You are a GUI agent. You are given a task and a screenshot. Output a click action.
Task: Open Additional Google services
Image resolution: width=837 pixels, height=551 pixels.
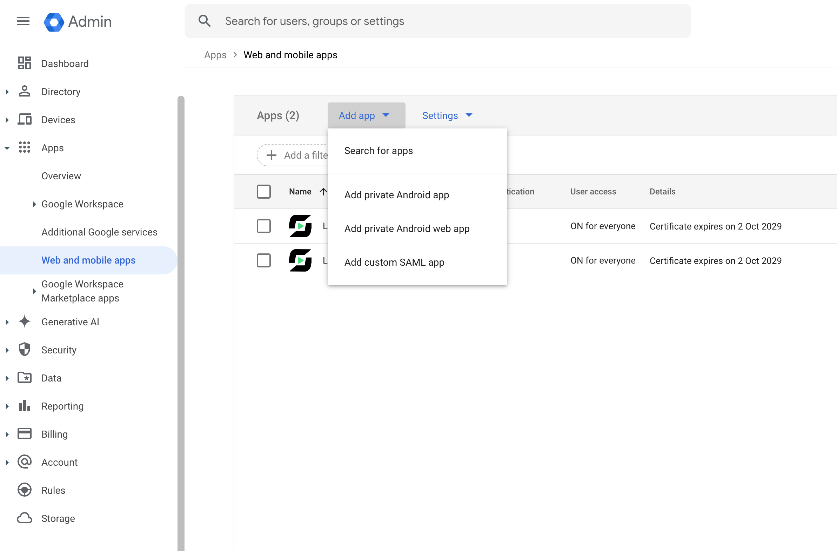[100, 232]
